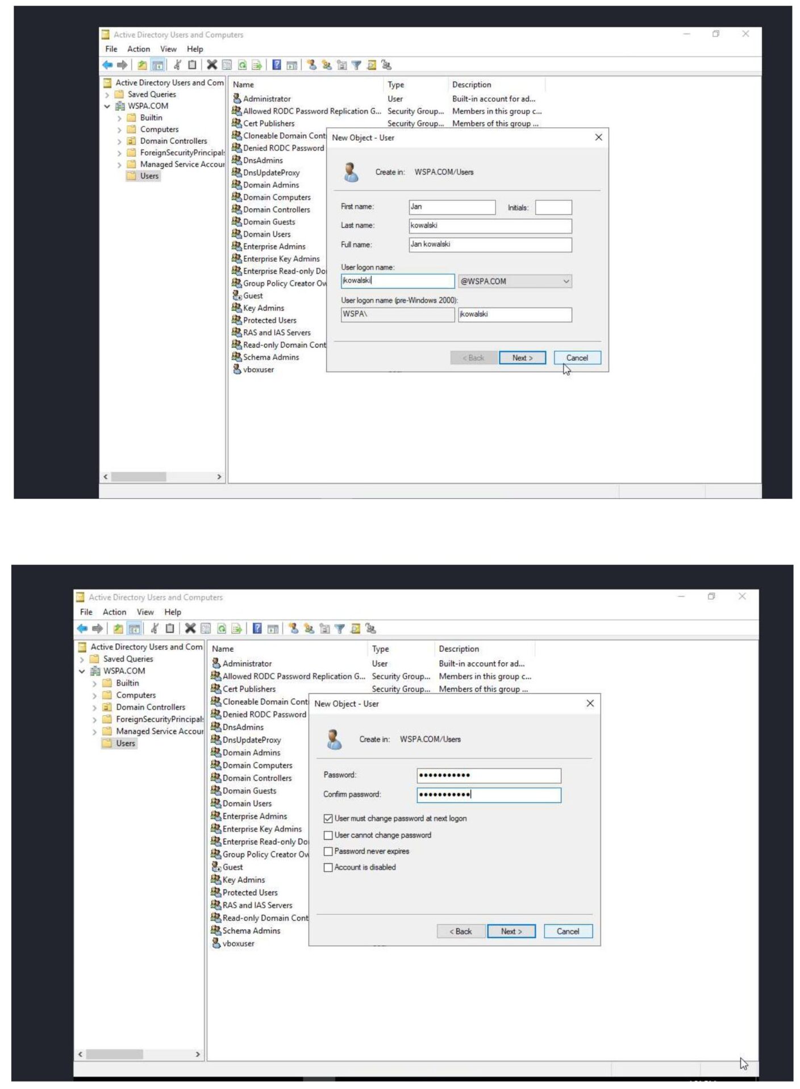Expand Computers node in password-dialog window tree
This screenshot has width=800, height=1089.
(x=94, y=696)
